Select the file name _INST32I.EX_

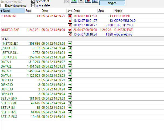10,44
